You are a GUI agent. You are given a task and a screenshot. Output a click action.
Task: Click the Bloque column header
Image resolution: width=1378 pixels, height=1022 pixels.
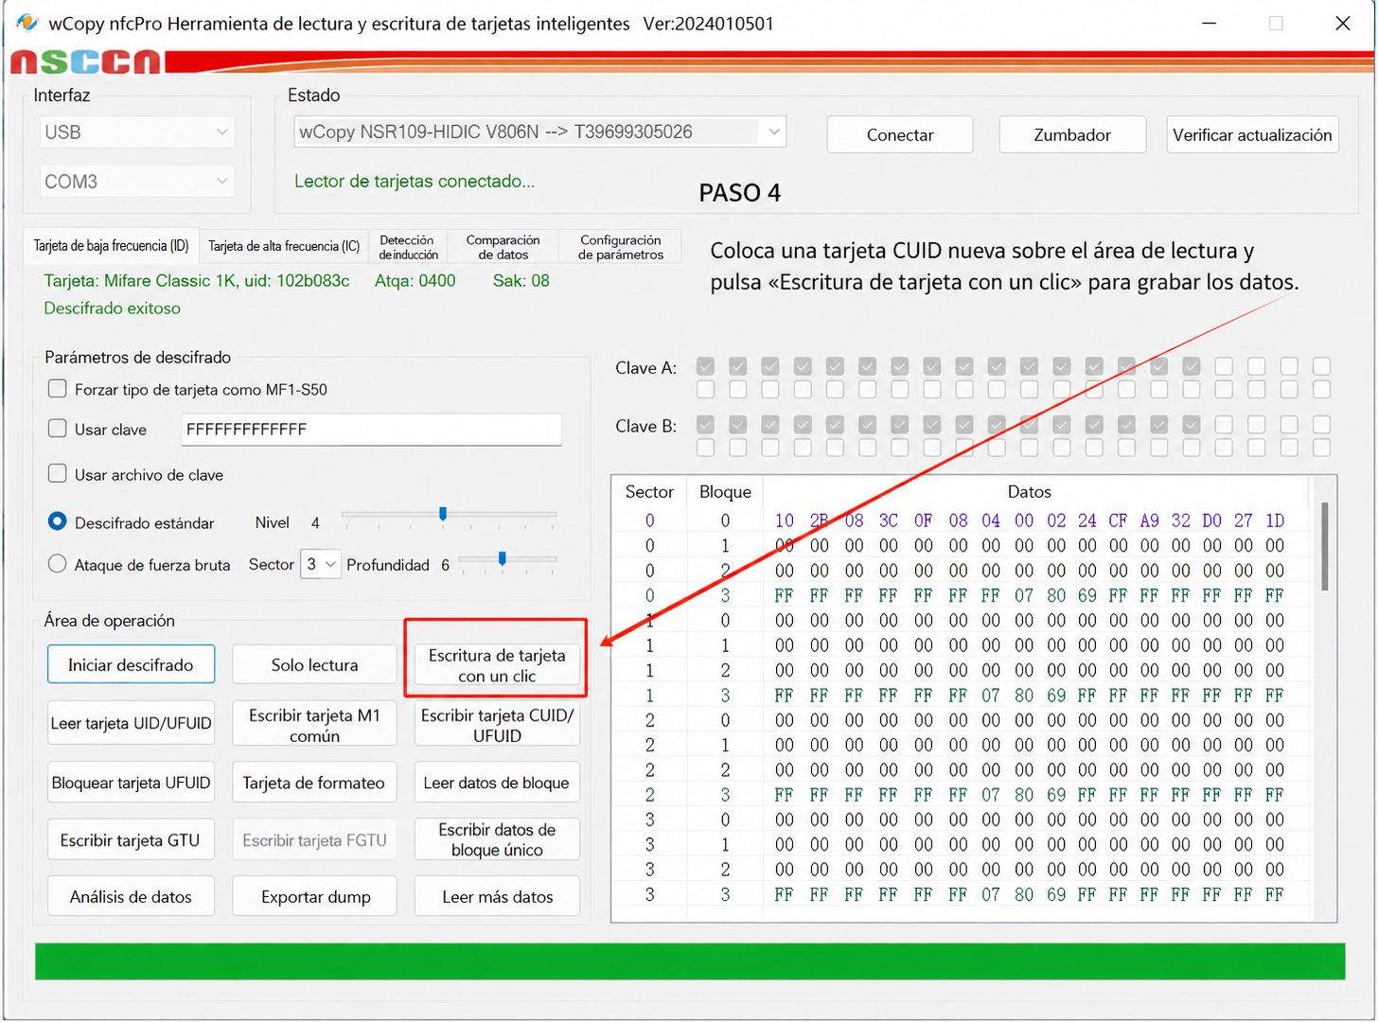[x=725, y=491]
